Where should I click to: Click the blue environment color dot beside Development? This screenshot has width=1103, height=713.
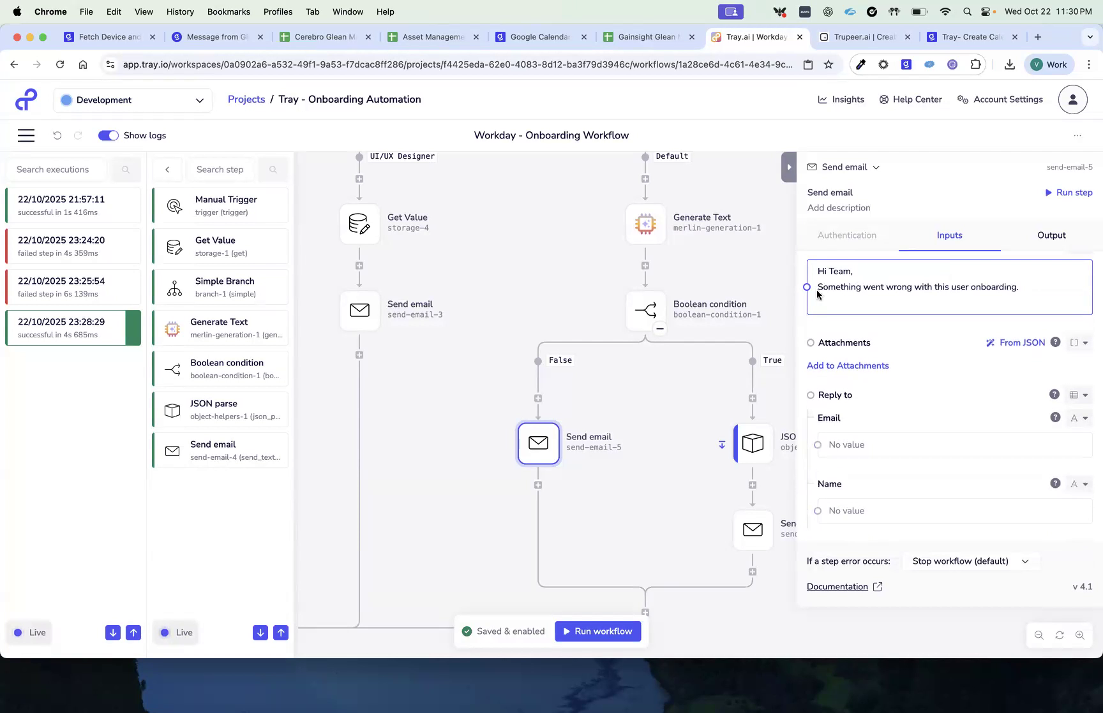coord(66,100)
